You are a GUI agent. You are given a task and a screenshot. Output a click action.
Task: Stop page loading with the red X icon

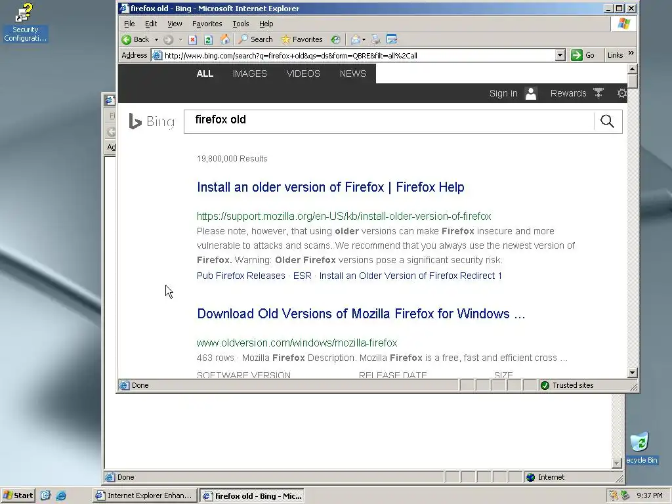[192, 39]
